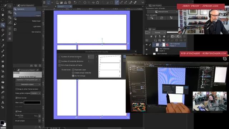
Task: Toggle the Number of horizontal divisions checkbox
Action: pyautogui.click(x=59, y=61)
